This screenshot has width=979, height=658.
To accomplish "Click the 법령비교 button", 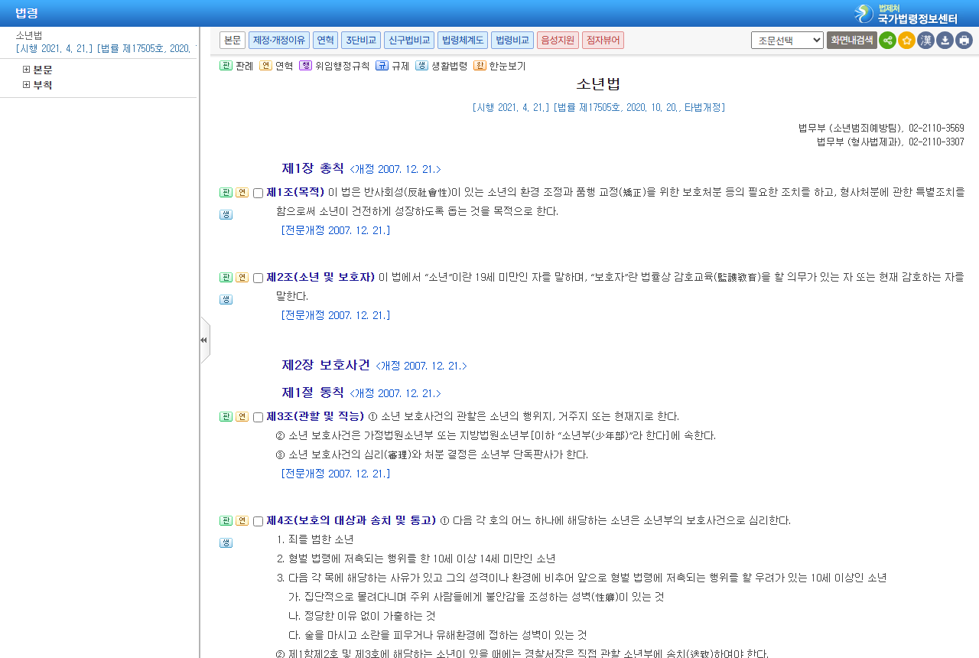I will point(512,40).
